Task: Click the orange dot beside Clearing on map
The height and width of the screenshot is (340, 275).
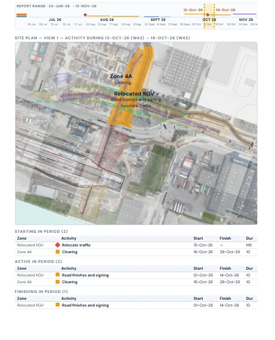Action: click(112, 83)
